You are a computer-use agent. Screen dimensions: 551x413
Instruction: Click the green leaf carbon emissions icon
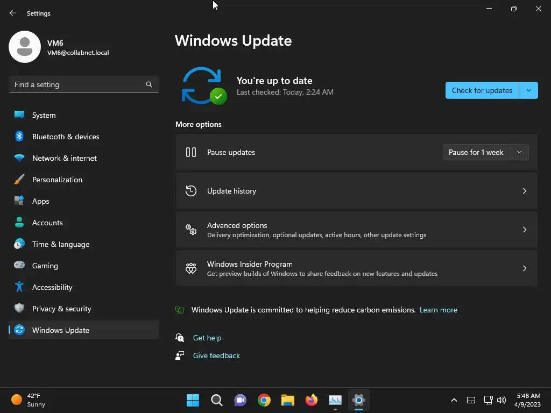(180, 310)
